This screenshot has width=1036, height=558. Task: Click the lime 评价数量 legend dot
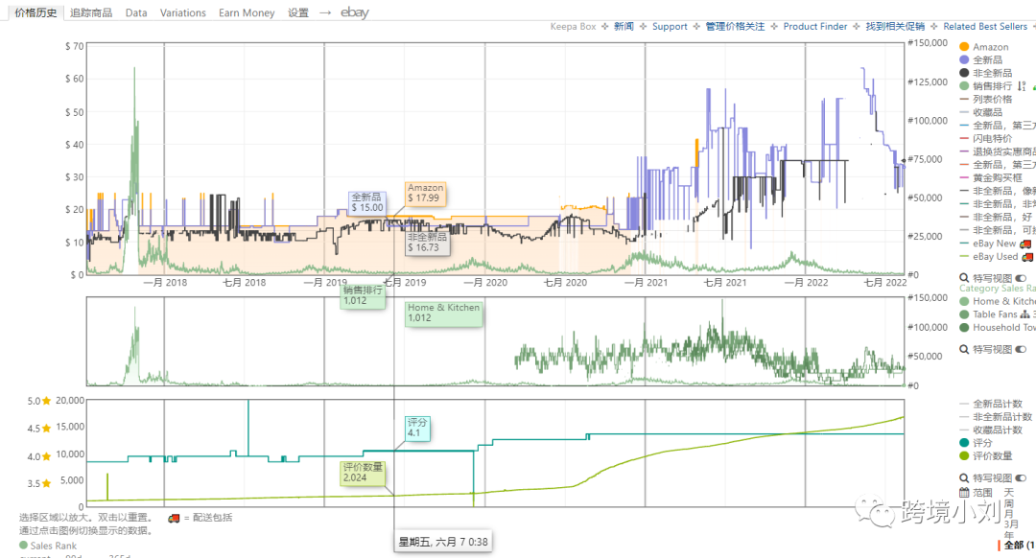pos(964,456)
